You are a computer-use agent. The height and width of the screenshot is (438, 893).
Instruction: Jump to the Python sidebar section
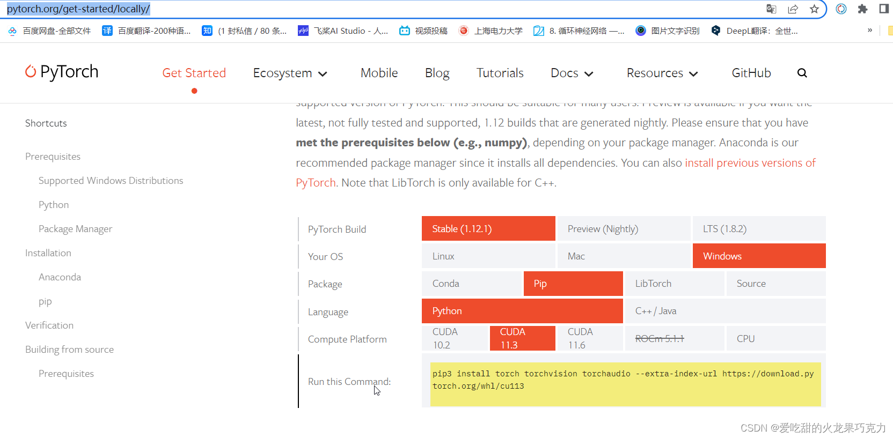[54, 205]
